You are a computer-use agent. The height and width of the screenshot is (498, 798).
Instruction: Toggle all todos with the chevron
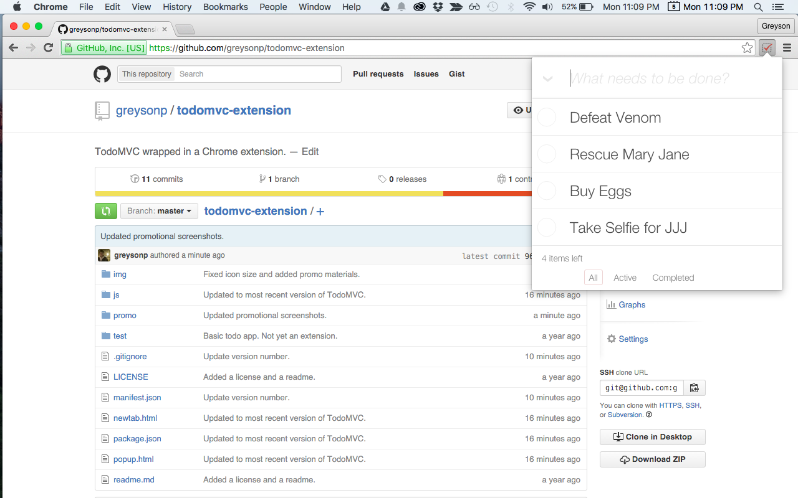[548, 78]
